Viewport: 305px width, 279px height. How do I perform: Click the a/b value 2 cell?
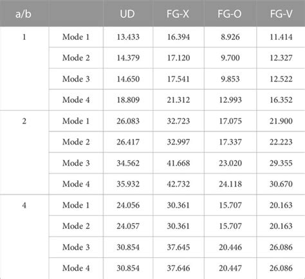[x=24, y=122]
